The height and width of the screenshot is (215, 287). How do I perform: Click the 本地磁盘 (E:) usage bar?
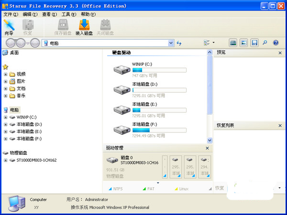coord(159,110)
